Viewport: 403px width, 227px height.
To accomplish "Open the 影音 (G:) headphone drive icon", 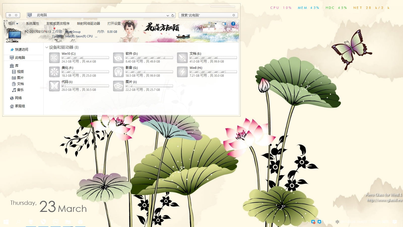I will coord(118,72).
